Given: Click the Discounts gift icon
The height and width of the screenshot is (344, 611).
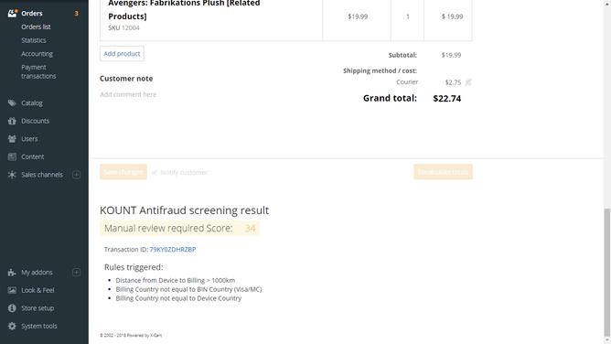Looking at the screenshot, I should point(12,121).
